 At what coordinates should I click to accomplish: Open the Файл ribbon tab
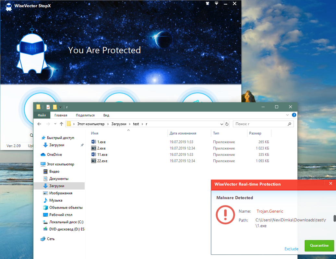pyautogui.click(x=42, y=115)
